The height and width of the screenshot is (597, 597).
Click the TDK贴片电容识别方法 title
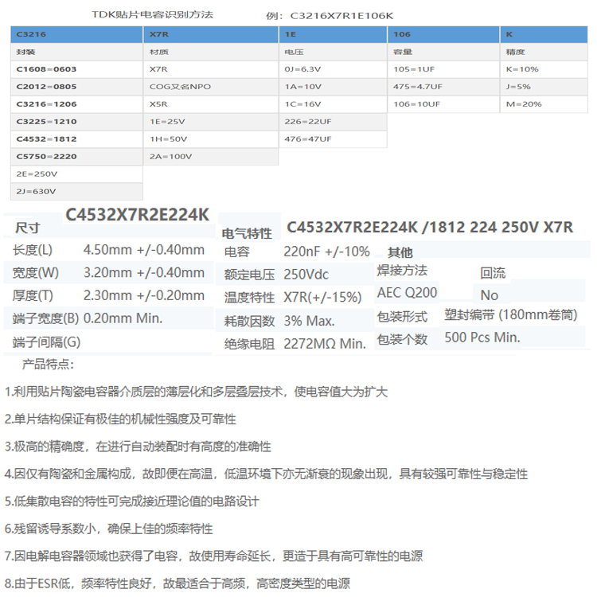point(152,15)
